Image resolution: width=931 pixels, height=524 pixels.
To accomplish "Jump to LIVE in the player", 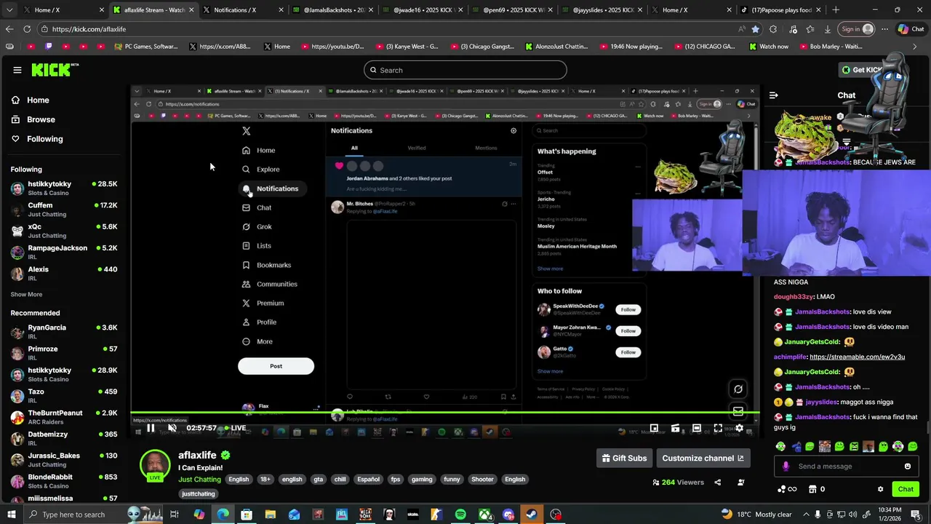I will point(235,428).
